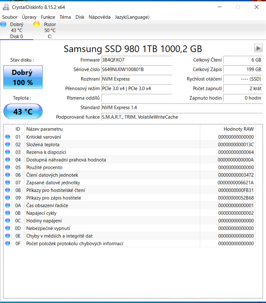Click the status orb for Nebezpečné vypnutí
This screenshot has height=303, width=266.
tap(8, 228)
